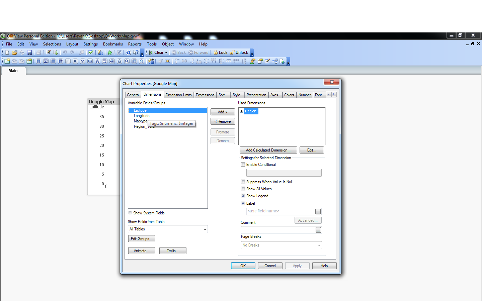Save the document with the floppy disk icon
The width and height of the screenshot is (482, 301).
pos(29,53)
